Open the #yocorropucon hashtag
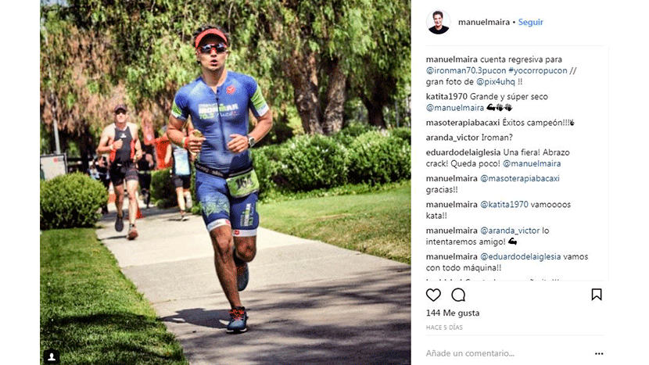 coord(538,71)
